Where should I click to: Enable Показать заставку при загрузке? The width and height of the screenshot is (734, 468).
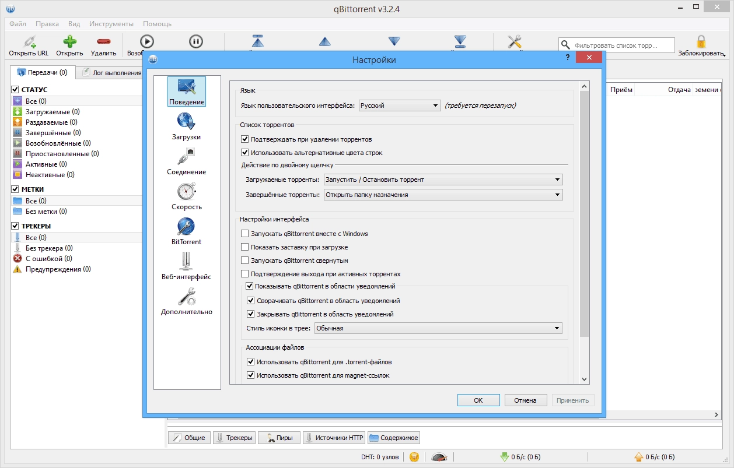pyautogui.click(x=244, y=247)
